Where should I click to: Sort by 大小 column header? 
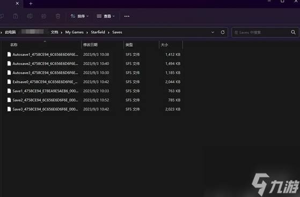164,45
